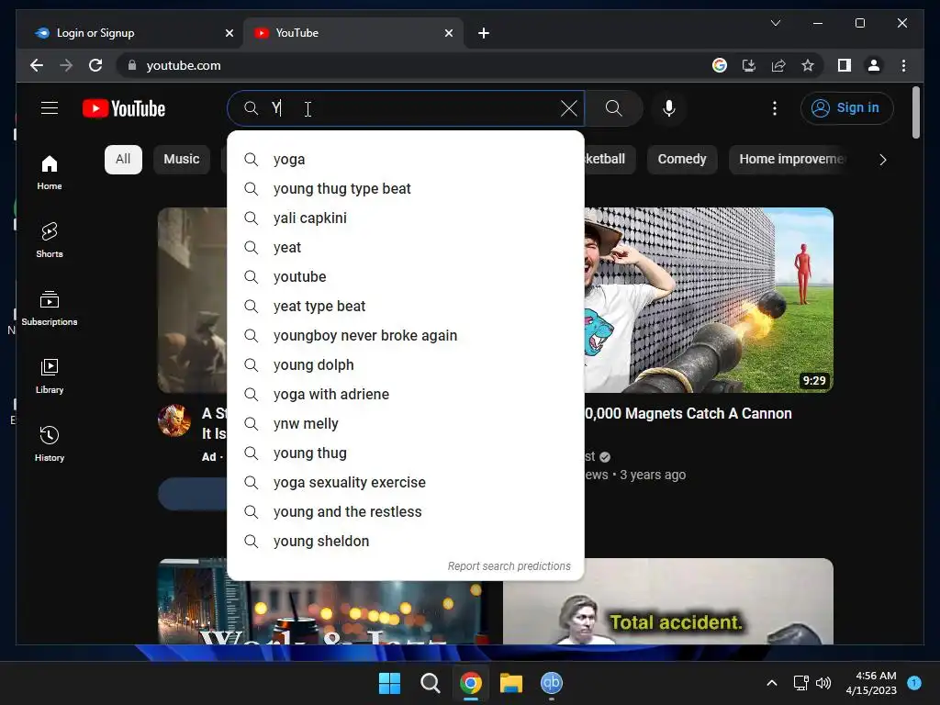This screenshot has width=940, height=705.
Task: Click the ad channel avatar
Action: coord(174,420)
